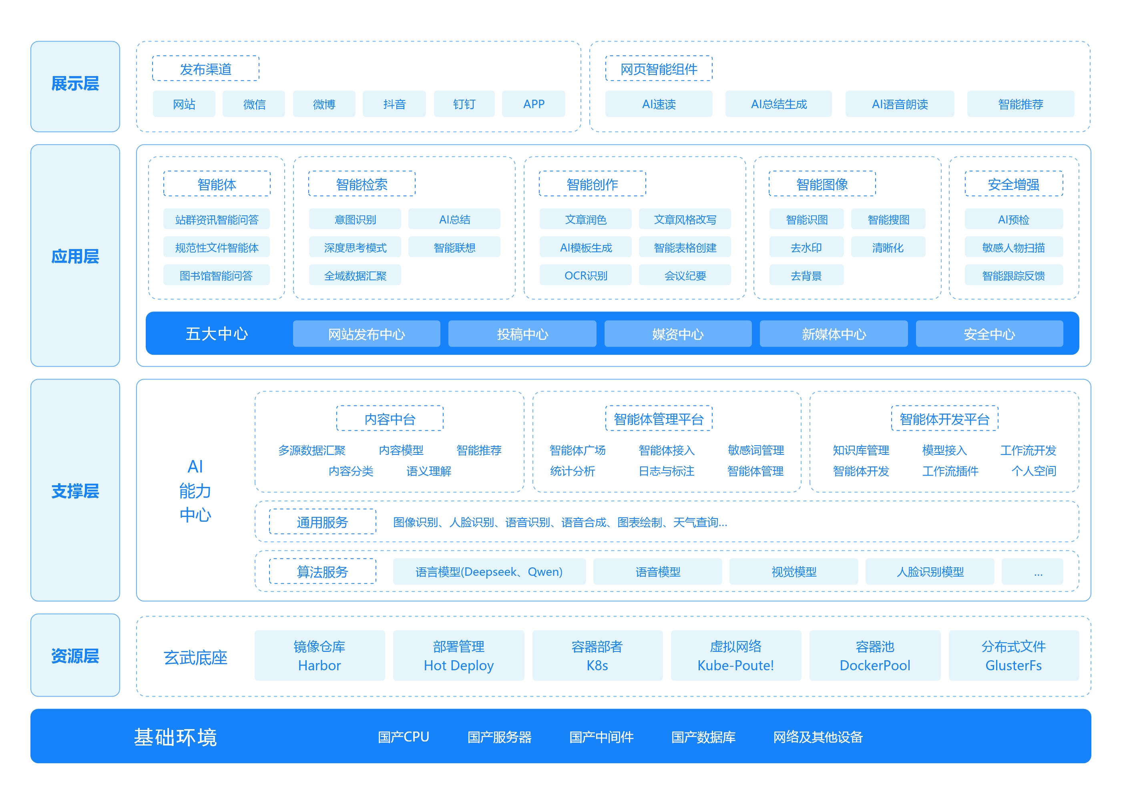Click the 敏感人物扫描 item
The width and height of the screenshot is (1121, 812).
point(1013,247)
